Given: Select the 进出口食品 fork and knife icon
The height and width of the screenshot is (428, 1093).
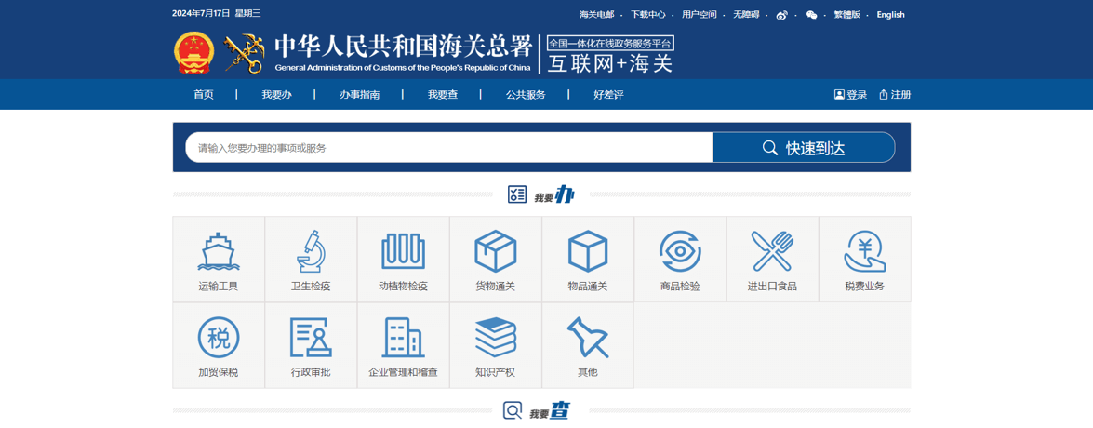Looking at the screenshot, I should pos(772,251).
